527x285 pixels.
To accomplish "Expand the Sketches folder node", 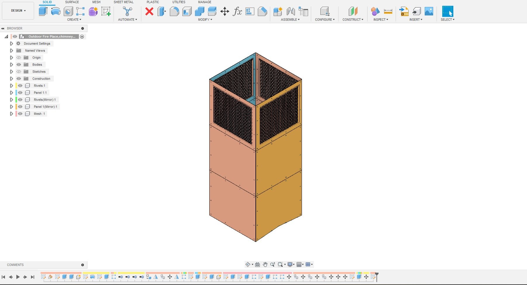I will (11, 72).
